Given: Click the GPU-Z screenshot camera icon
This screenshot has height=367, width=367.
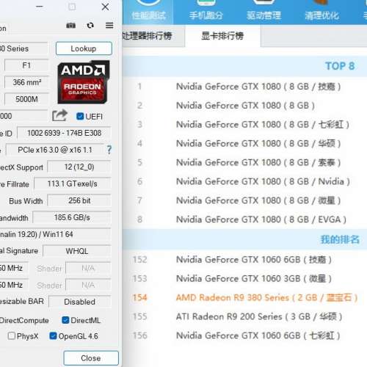Looking at the screenshot, I should (71, 26).
